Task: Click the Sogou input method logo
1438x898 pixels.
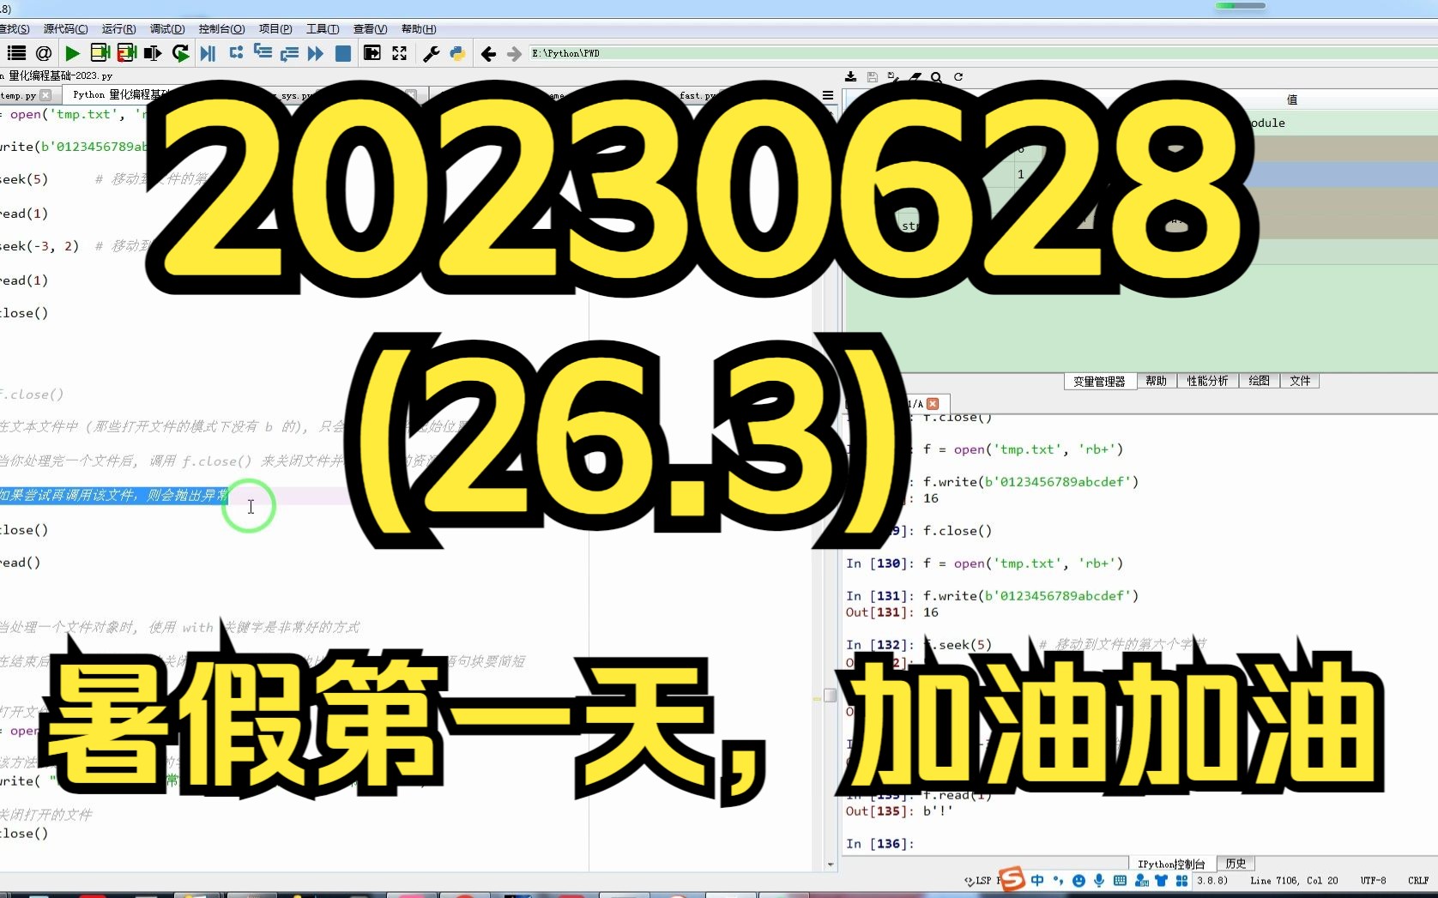Action: (1012, 879)
